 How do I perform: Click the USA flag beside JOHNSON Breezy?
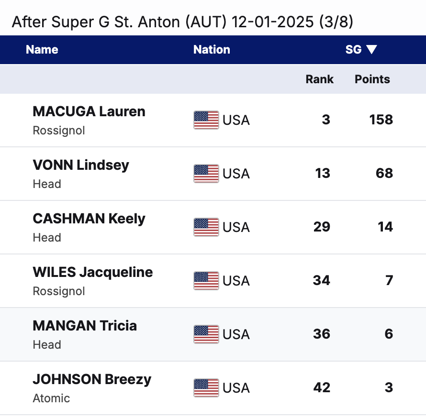(x=206, y=388)
